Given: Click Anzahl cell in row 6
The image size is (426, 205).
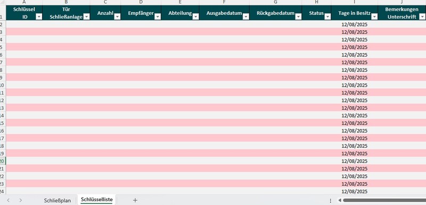Looking at the screenshot, I should [105, 55].
